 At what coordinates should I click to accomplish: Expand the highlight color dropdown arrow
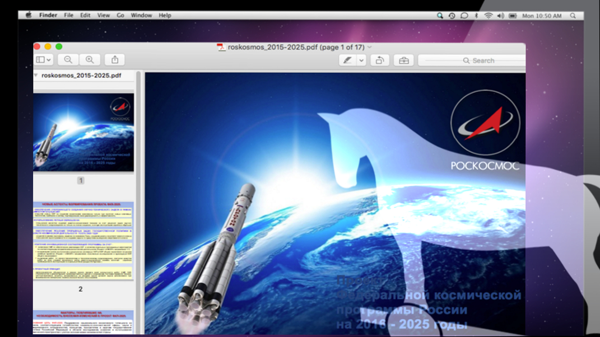361,60
